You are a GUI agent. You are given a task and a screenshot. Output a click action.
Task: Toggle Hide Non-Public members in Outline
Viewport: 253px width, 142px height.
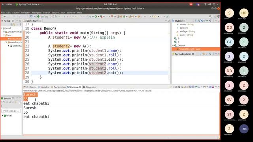point(207,21)
